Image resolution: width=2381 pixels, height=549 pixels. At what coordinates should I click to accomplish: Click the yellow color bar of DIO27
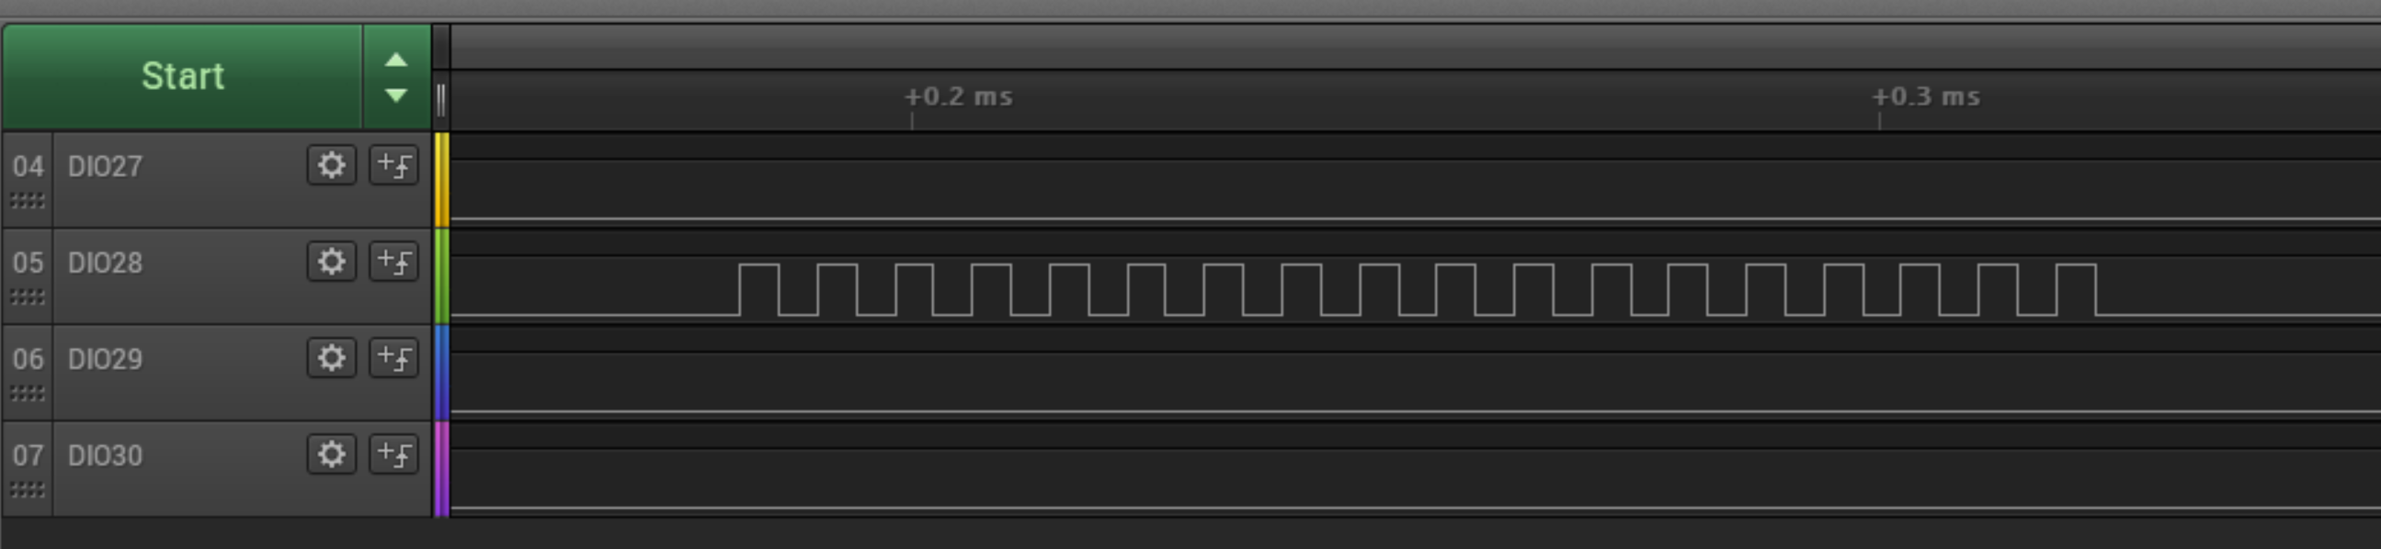(441, 180)
